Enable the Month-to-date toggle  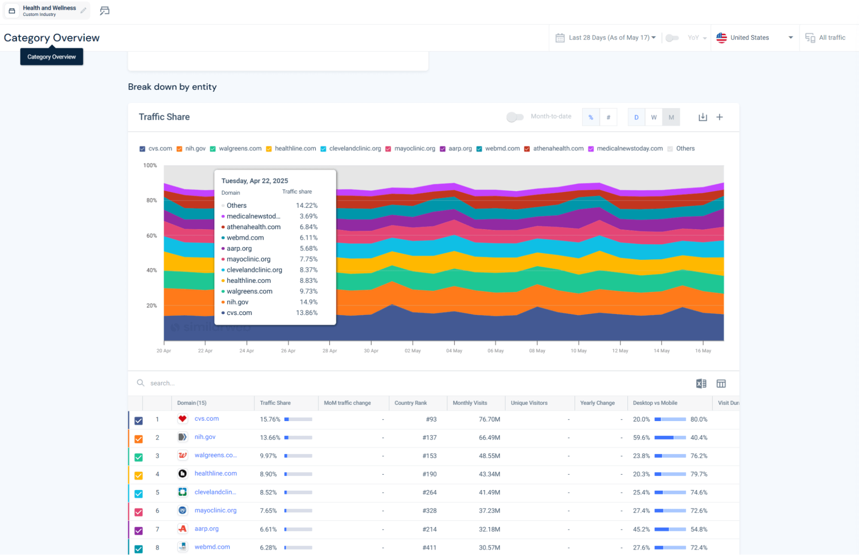515,116
